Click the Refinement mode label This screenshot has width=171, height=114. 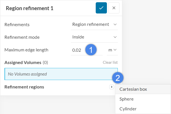pos(22,37)
